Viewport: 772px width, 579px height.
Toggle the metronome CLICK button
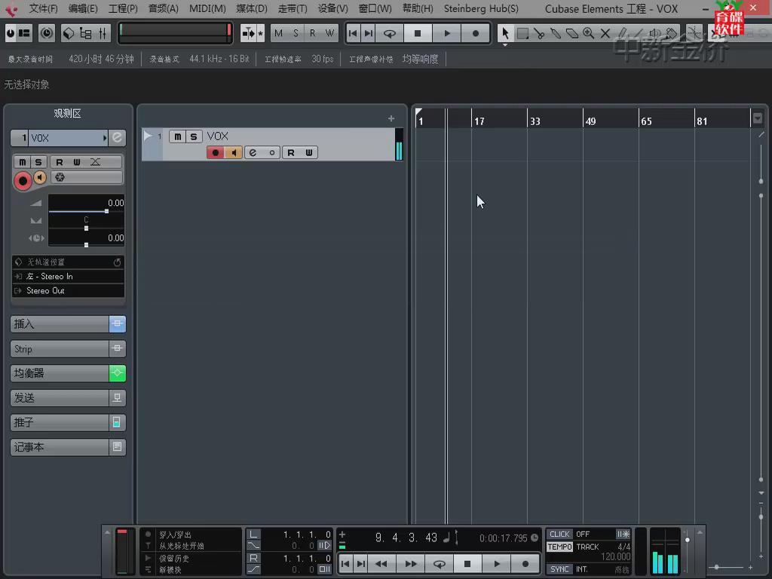[559, 535]
